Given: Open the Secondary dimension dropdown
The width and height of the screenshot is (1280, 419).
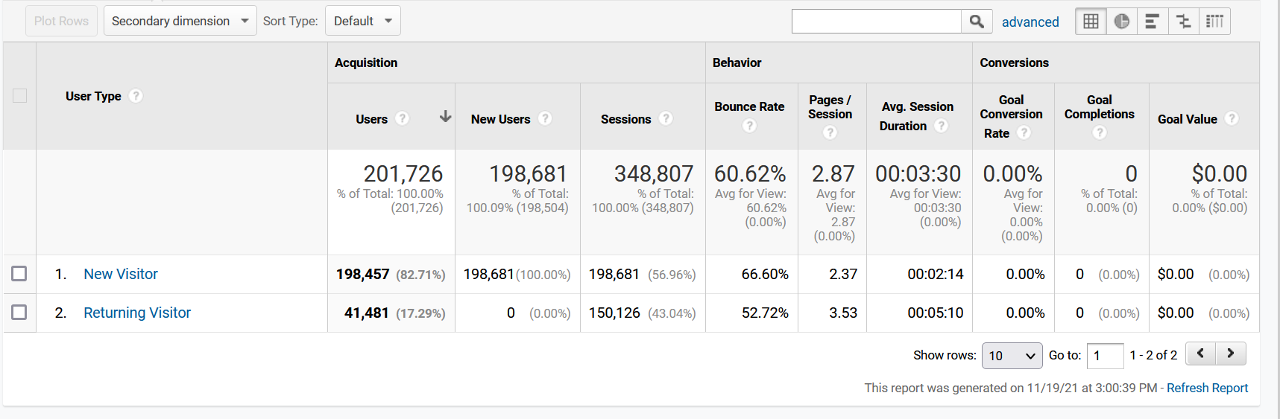Looking at the screenshot, I should [180, 21].
